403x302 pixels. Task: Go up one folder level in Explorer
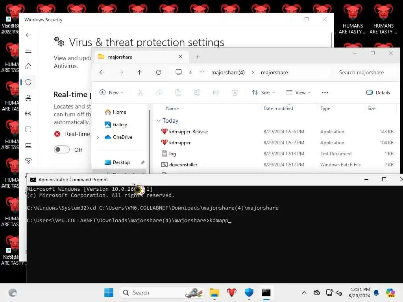pos(140,72)
